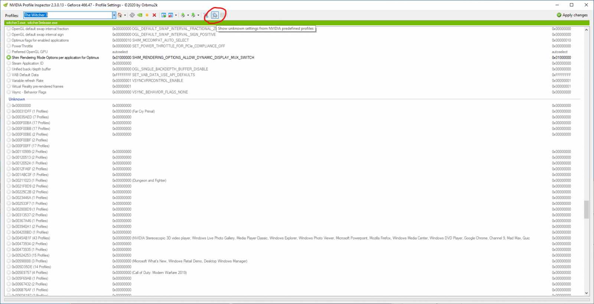Click default value 0x01000000 in right column
The image size is (594, 304).
pos(561,58)
